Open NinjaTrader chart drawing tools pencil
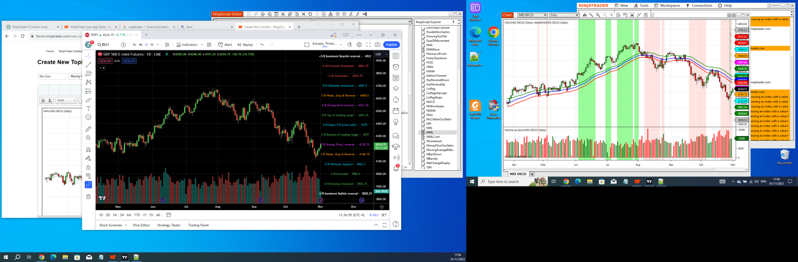Image resolution: width=798 pixels, height=262 pixels. pyautogui.click(x=591, y=15)
